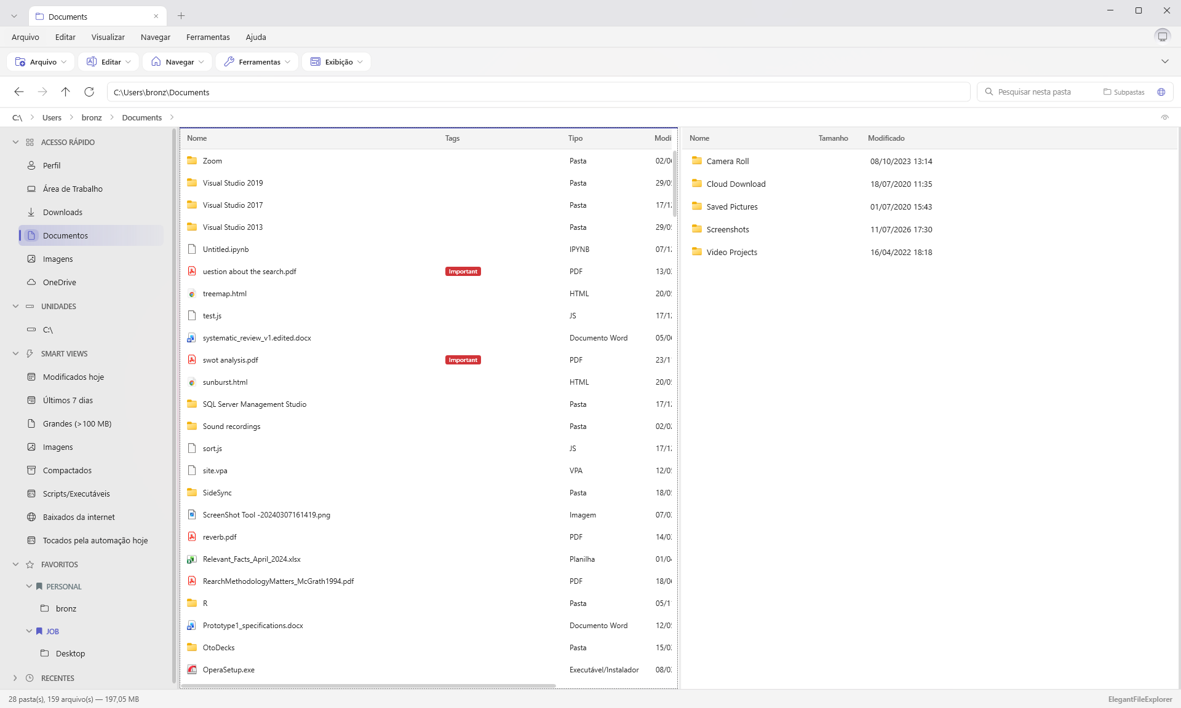The image size is (1181, 708).
Task: Sort the file list by the Tags column
Action: click(452, 138)
